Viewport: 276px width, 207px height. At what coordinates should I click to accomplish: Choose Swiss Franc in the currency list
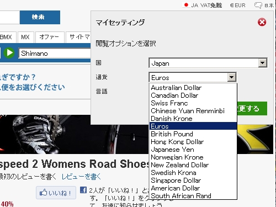pos(193,103)
